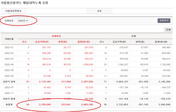This screenshot has height=112, width=176.
Task: Click the value 63,230 in 하반기 합계
Action: click(x=89, y=99)
